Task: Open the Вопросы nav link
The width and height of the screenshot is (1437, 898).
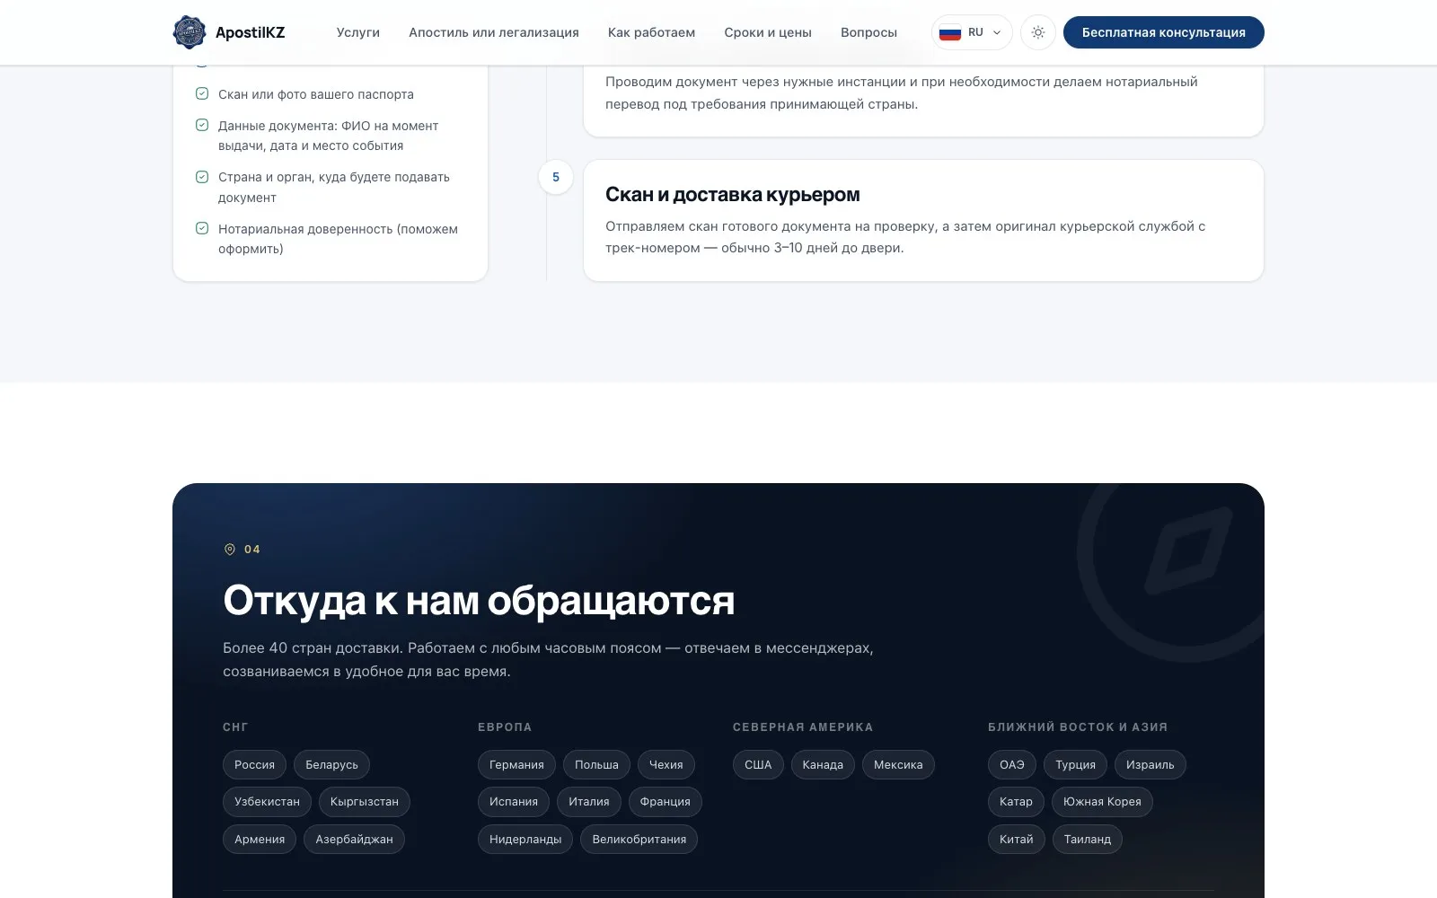Action: tap(868, 32)
